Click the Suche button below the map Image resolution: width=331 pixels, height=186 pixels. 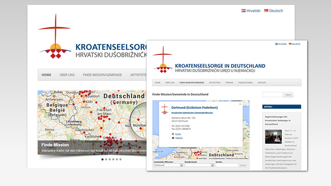pyautogui.click(x=243, y=165)
